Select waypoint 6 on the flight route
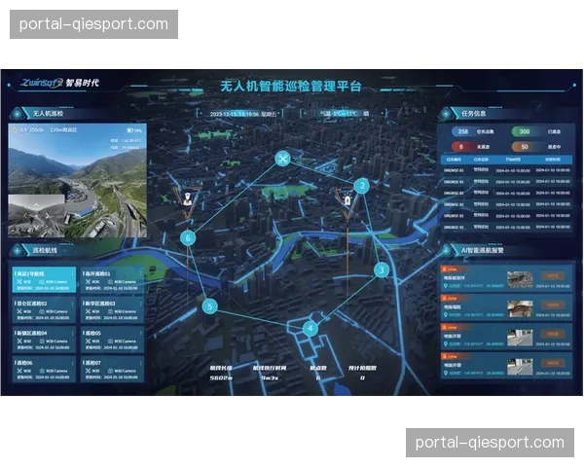Image resolution: width=584 pixels, height=467 pixels. (188, 238)
